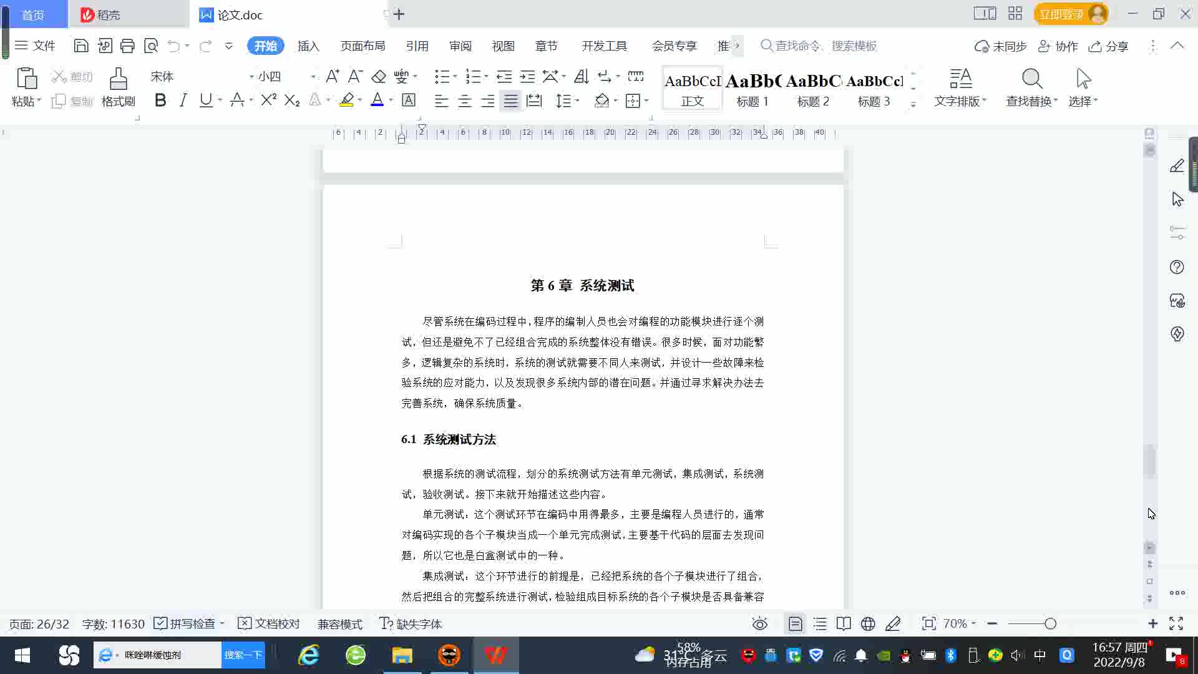
Task: Toggle page view layout button
Action: (796, 623)
